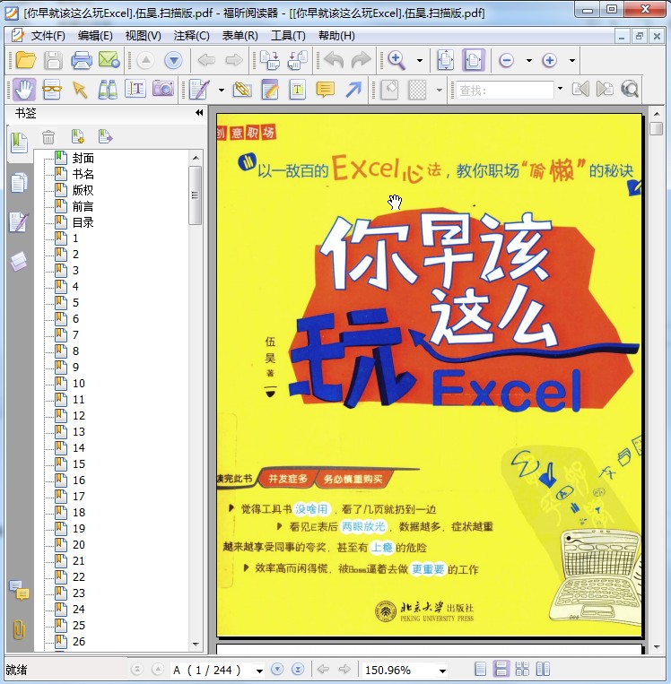This screenshot has height=684, width=671.
Task: Collapse the bookmarks panel with double arrow
Action: point(199,113)
